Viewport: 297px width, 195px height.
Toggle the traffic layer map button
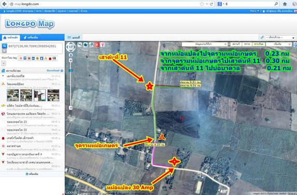(247, 44)
